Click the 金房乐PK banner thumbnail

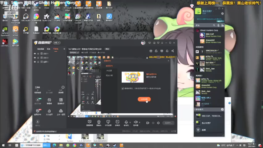click(132, 77)
